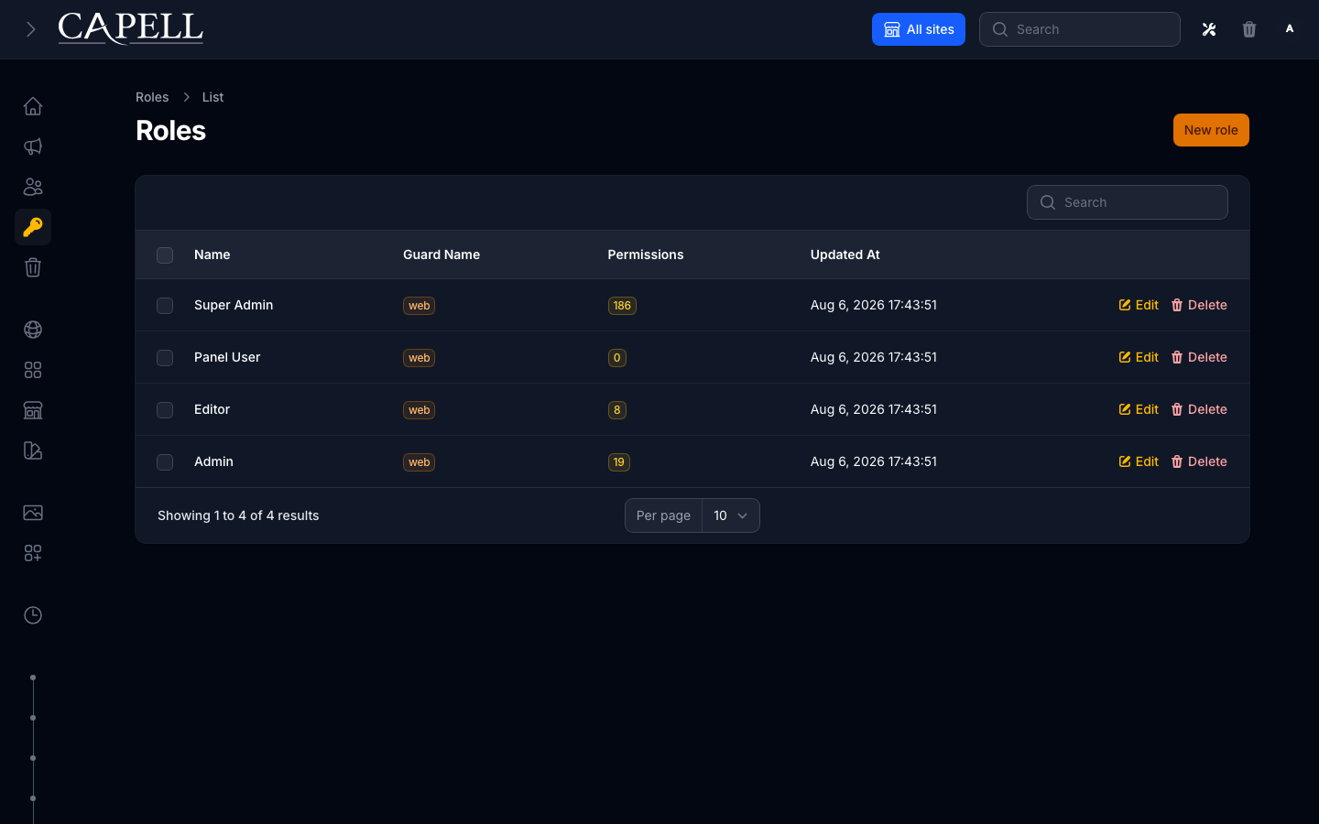Open the All sites switcher
The height and width of the screenshot is (824, 1319).
(x=919, y=29)
